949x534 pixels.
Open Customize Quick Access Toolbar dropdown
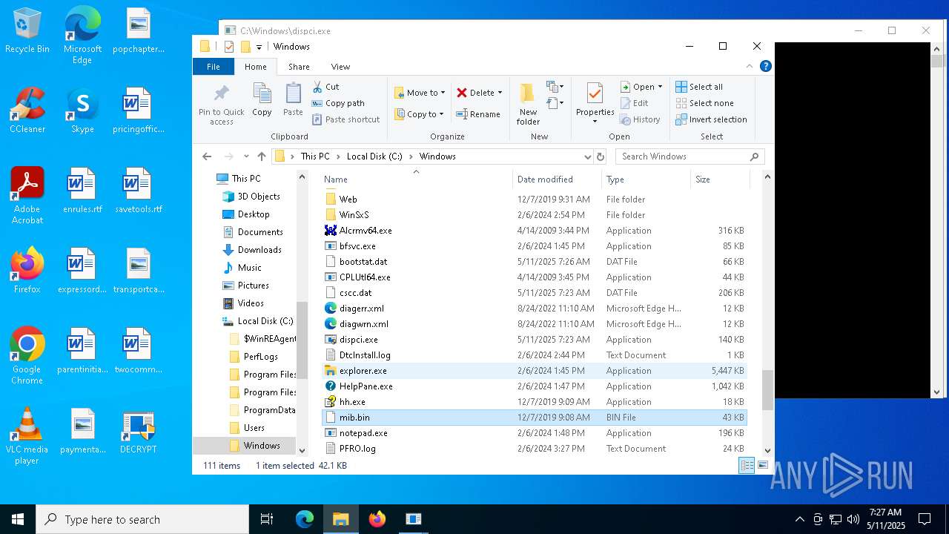coord(259,47)
